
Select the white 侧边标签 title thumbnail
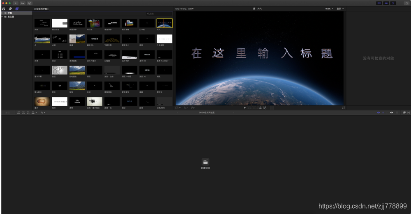pyautogui.click(x=60, y=23)
